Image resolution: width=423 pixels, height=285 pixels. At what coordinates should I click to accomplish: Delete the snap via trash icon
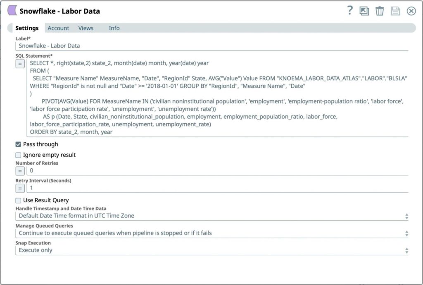pos(380,11)
